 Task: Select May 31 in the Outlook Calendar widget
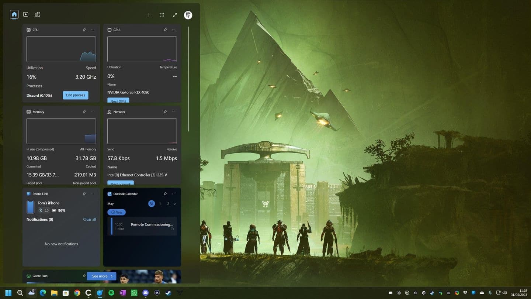point(151,203)
